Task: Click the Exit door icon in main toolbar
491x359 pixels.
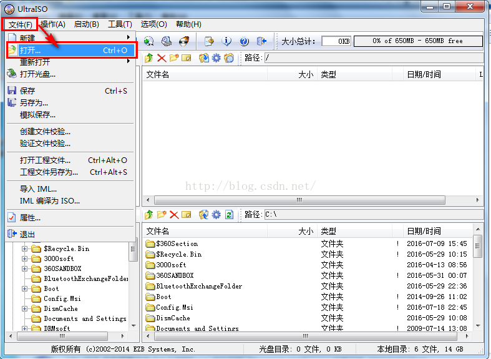Action: (x=261, y=41)
